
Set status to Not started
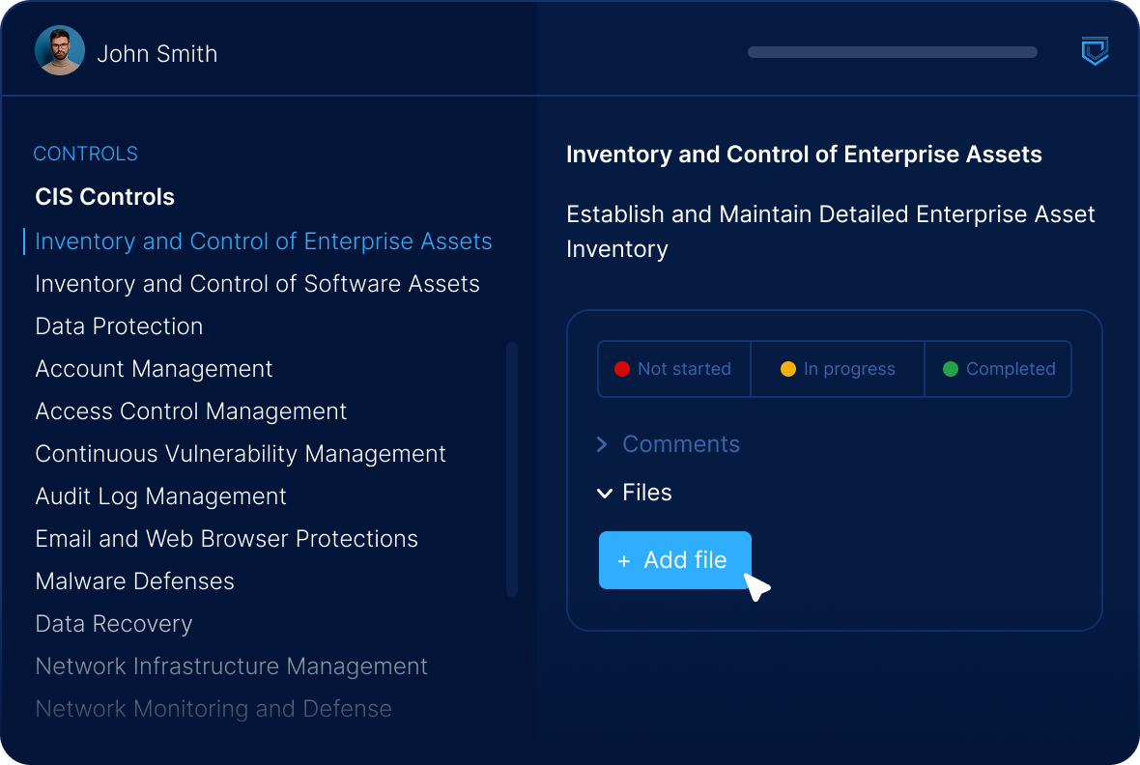(x=674, y=369)
